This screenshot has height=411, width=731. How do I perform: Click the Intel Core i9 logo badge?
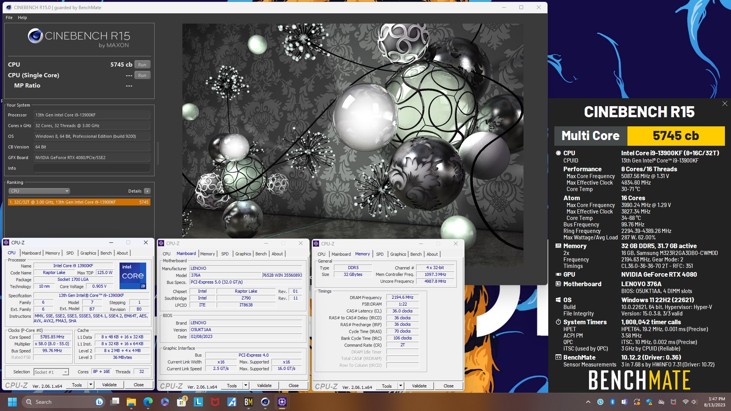(x=133, y=276)
